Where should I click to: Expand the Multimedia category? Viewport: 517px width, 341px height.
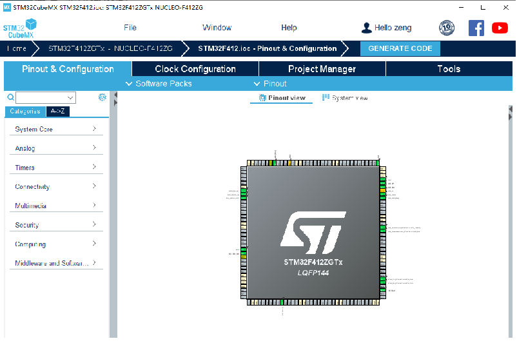point(56,206)
